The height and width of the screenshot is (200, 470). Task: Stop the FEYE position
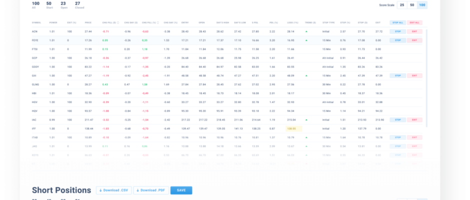point(398,40)
